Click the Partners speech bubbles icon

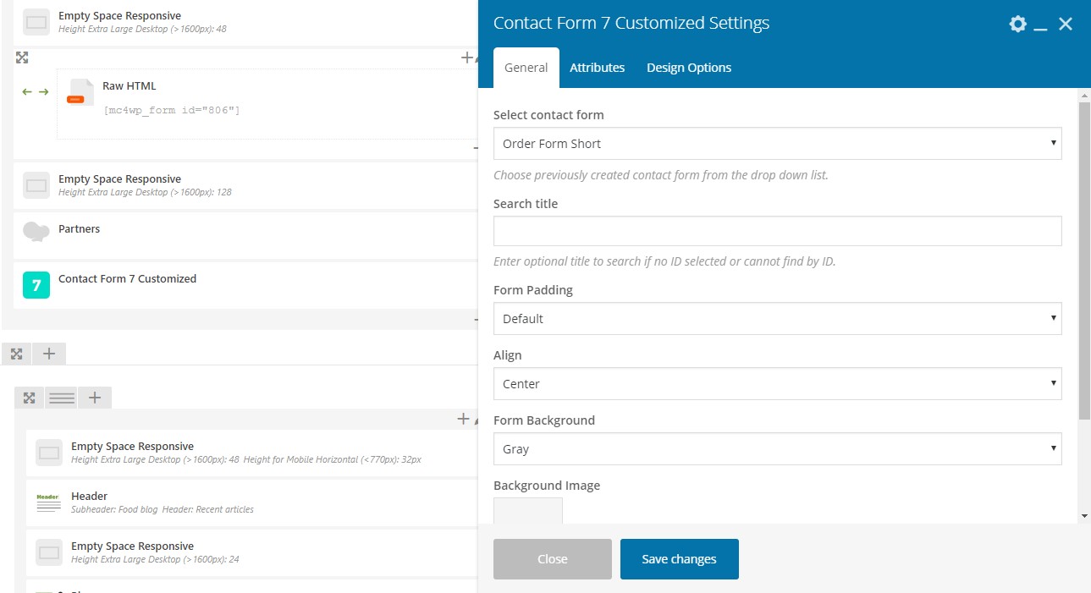coord(36,231)
